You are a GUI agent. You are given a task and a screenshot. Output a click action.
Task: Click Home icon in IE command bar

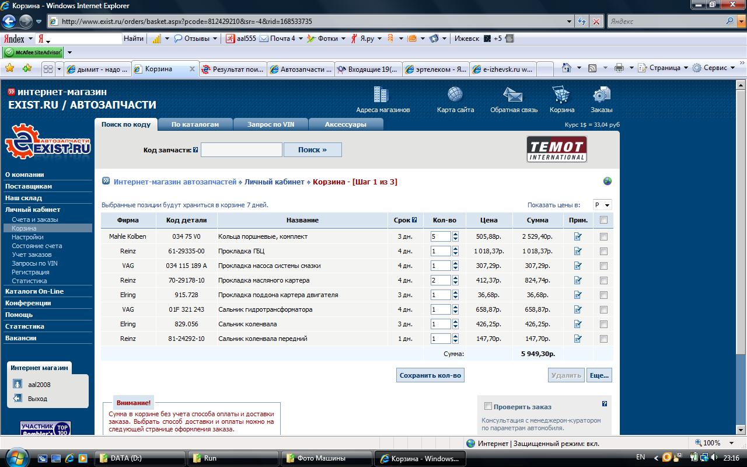point(566,68)
